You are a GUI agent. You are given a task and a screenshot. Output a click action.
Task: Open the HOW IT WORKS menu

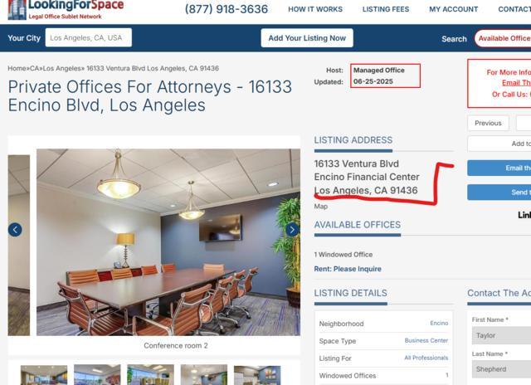click(x=315, y=9)
